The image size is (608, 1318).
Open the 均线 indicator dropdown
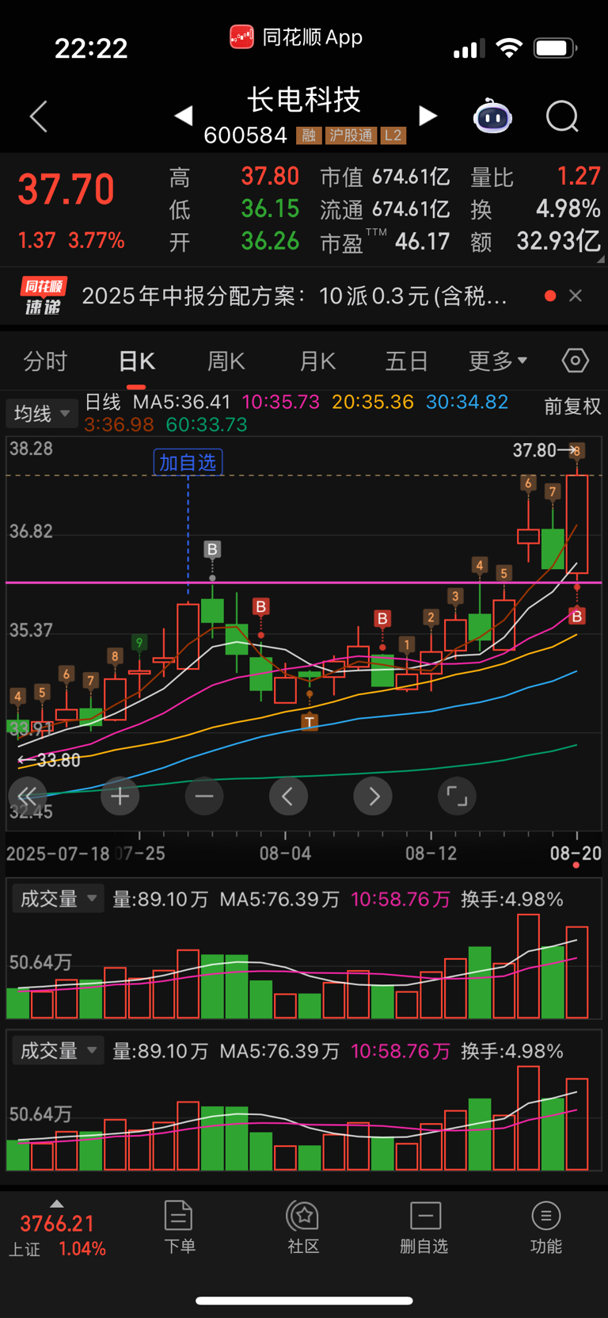[42, 413]
